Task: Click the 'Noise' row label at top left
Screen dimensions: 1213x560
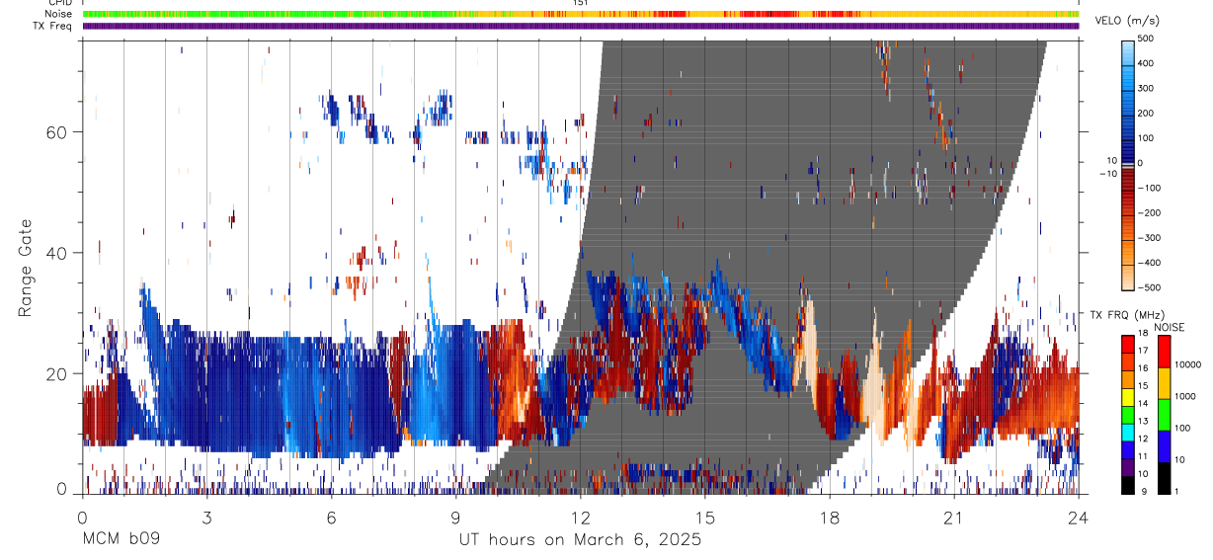Action: pyautogui.click(x=58, y=14)
